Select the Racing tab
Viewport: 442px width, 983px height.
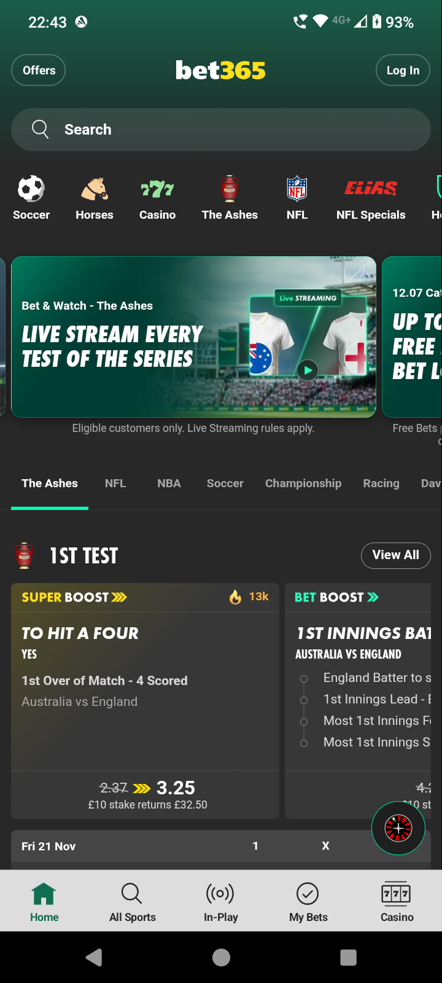(381, 484)
